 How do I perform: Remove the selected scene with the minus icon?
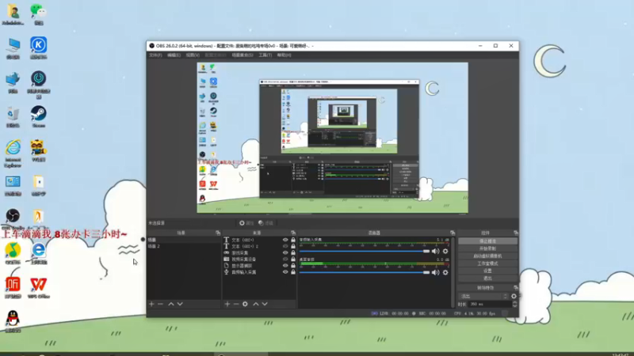coord(161,304)
